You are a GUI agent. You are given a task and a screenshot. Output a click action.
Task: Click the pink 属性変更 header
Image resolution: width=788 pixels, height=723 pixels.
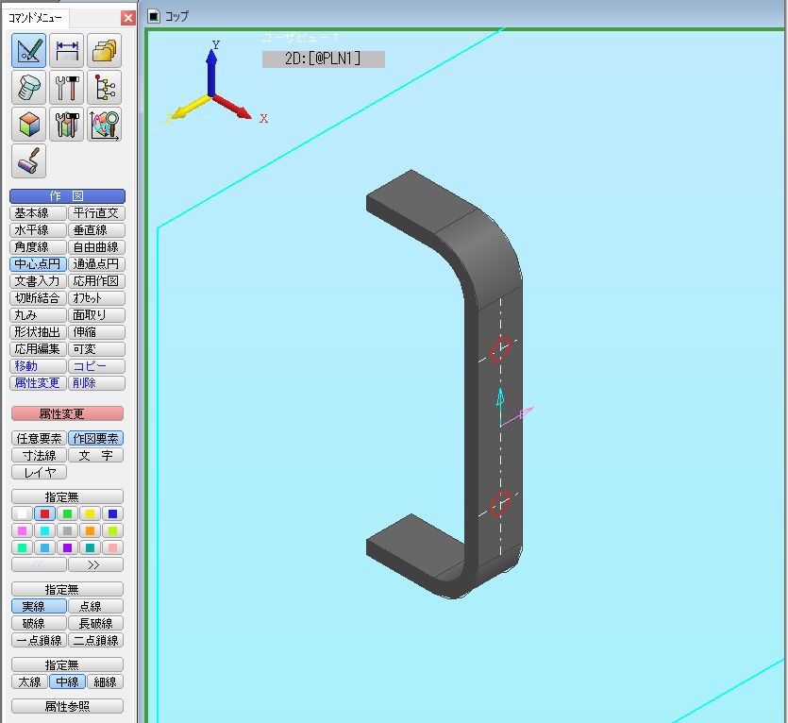click(x=67, y=413)
